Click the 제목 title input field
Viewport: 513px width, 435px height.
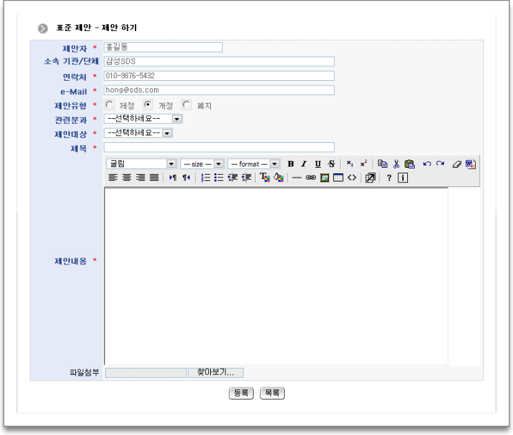[x=218, y=147]
